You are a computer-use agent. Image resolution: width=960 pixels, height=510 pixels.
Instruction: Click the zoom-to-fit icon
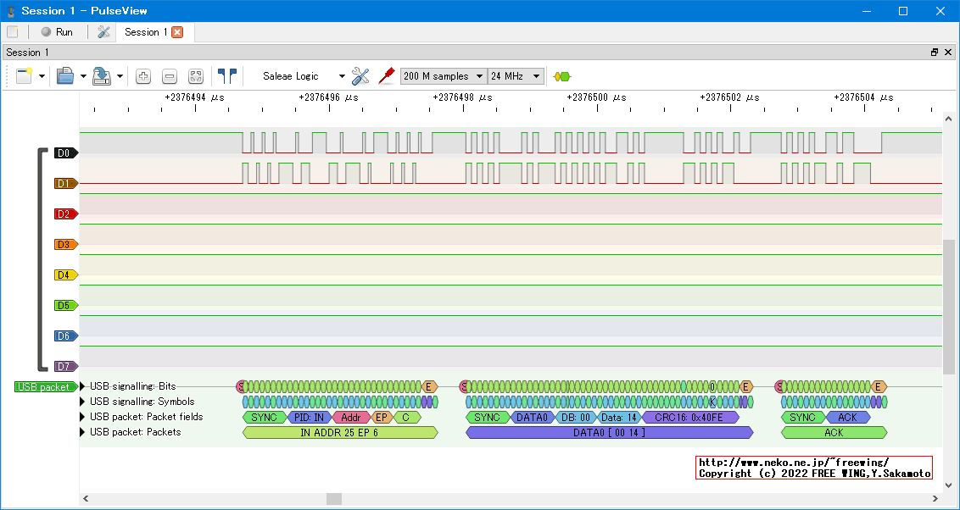[x=196, y=76]
